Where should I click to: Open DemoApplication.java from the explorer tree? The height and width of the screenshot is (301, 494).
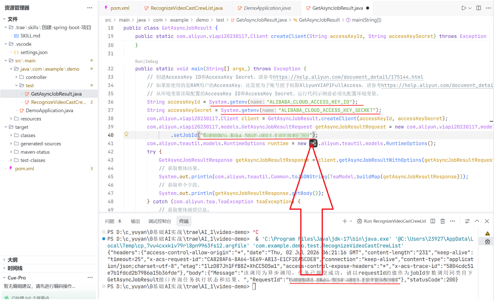(x=49, y=110)
